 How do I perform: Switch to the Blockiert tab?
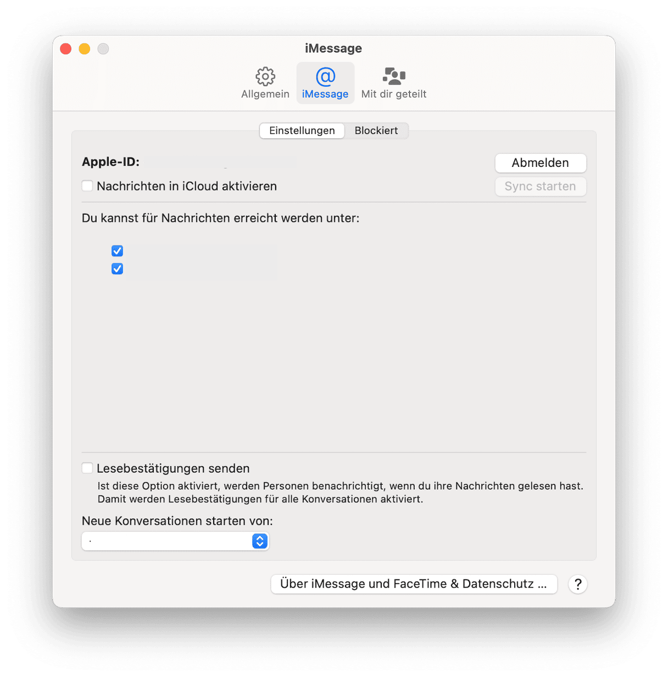coord(376,131)
